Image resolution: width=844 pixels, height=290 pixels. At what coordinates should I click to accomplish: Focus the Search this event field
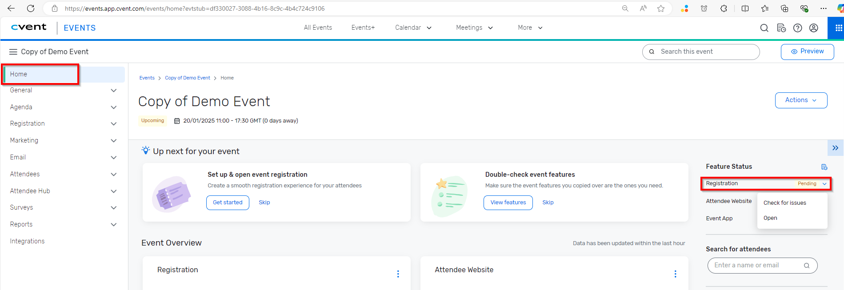click(x=701, y=52)
